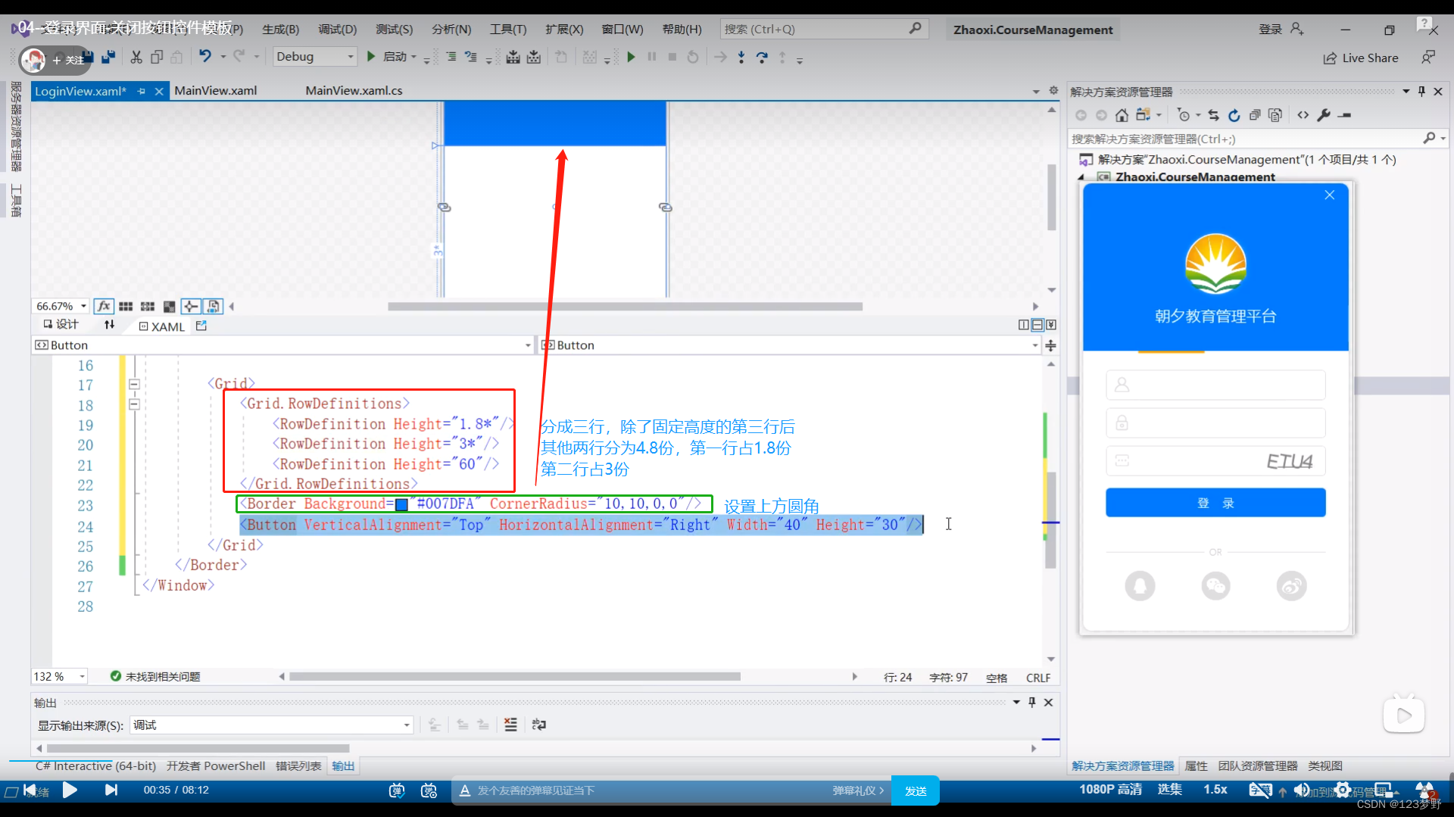Collapse Grid.RowDefinitions at line 18
1454x817 pixels.
[x=134, y=404]
